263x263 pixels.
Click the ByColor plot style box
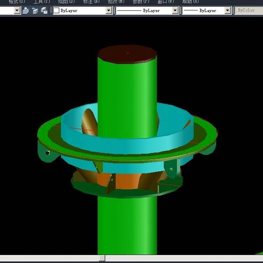248,10
